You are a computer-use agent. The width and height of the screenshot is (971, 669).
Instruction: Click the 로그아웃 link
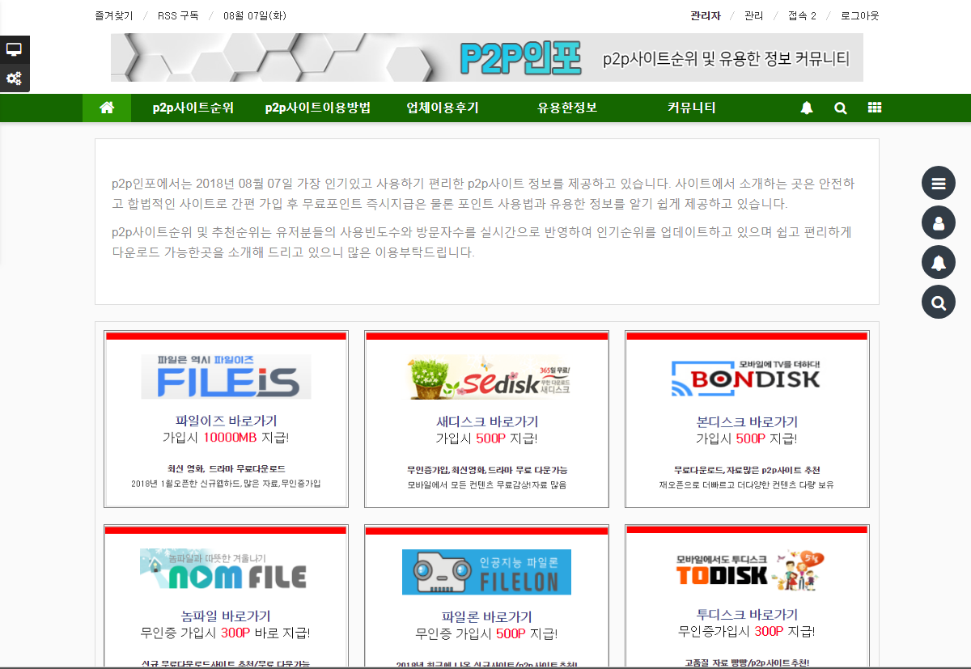coord(859,16)
